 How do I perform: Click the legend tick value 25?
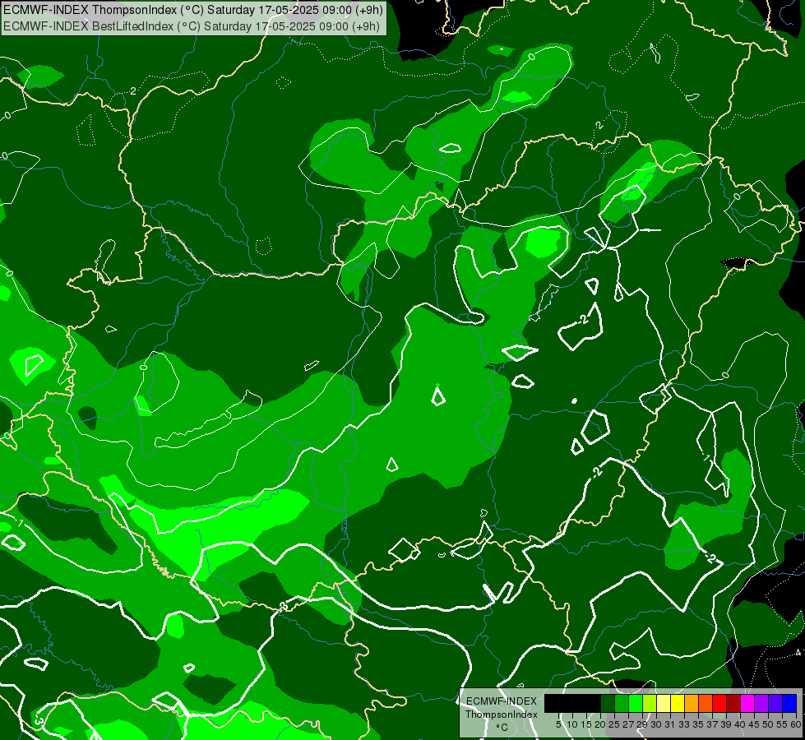point(614,724)
